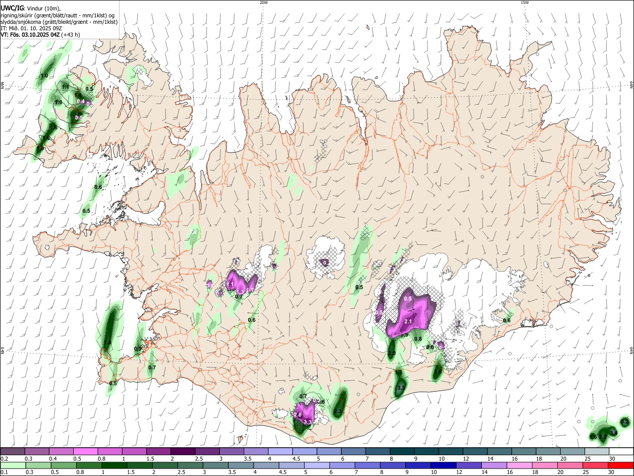Click the 1.3 rain value on the map
This screenshot has height=476, width=634.
(x=398, y=372)
